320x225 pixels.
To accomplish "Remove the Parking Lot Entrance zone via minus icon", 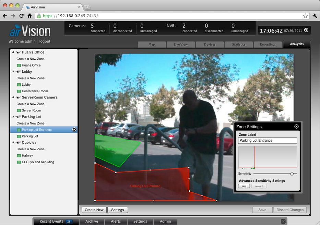I will (x=74, y=130).
